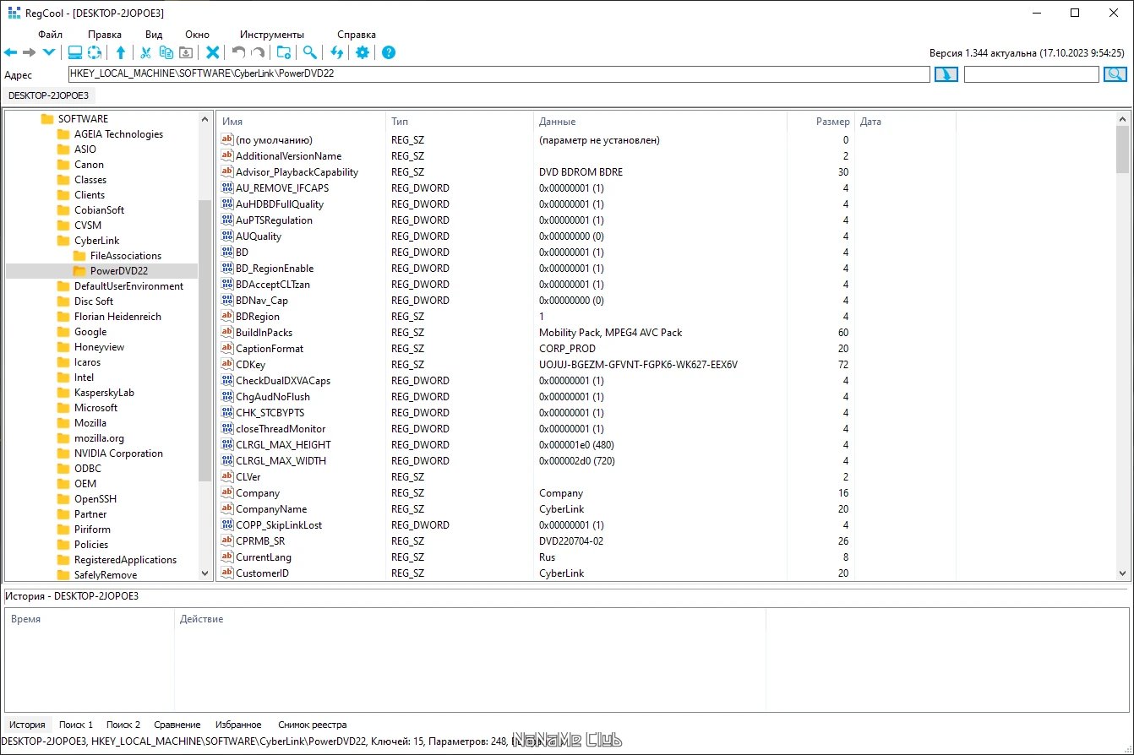
Task: Click the Paste toolbar icon
Action: pyautogui.click(x=185, y=52)
